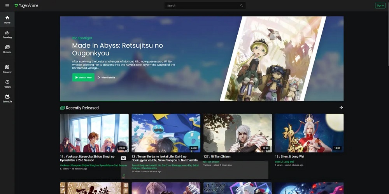Click the #2 Spotlight label
The width and height of the screenshot is (389, 194).
pyautogui.click(x=82, y=38)
